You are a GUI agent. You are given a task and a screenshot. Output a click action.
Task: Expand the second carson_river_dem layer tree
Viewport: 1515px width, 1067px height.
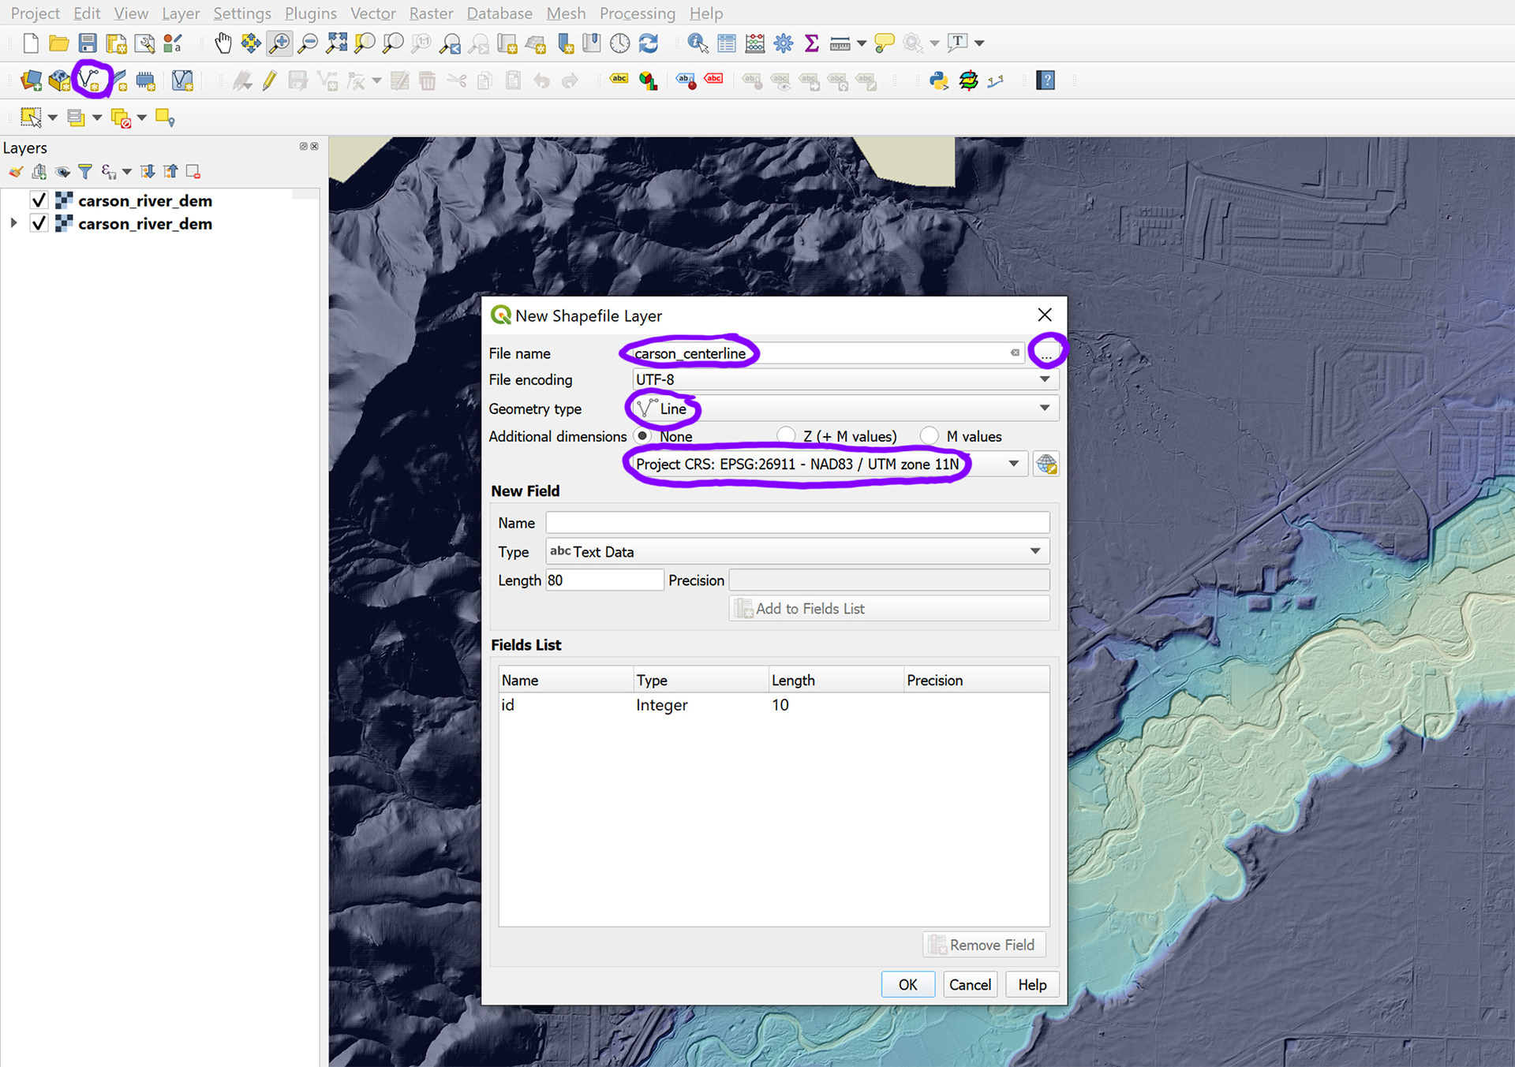tap(13, 223)
